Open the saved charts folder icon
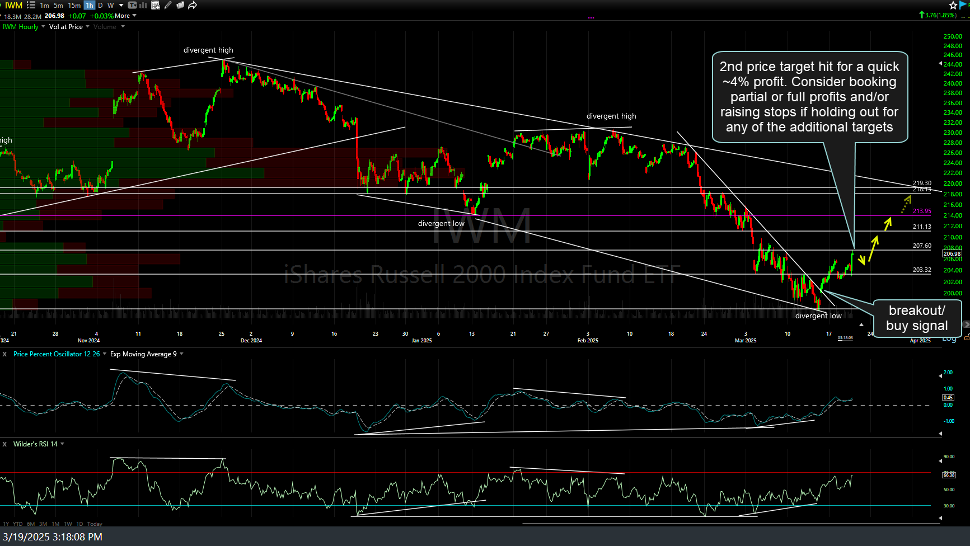The width and height of the screenshot is (970, 546). 180,5
